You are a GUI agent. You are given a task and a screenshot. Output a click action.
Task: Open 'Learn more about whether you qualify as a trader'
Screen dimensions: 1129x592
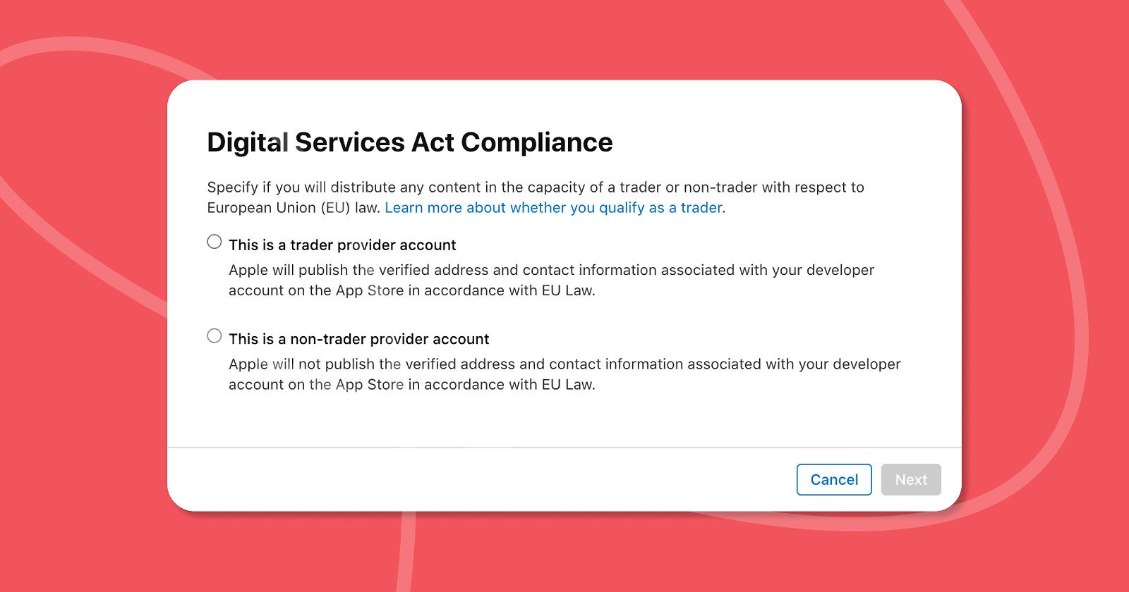553,208
